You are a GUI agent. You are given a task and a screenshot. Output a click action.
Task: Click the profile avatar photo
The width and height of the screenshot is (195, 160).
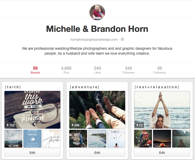click(x=97, y=12)
